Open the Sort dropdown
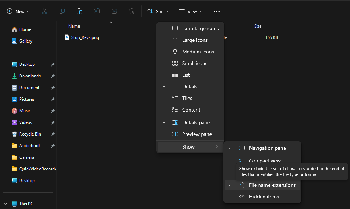Image resolution: width=350 pixels, height=209 pixels. point(158,11)
